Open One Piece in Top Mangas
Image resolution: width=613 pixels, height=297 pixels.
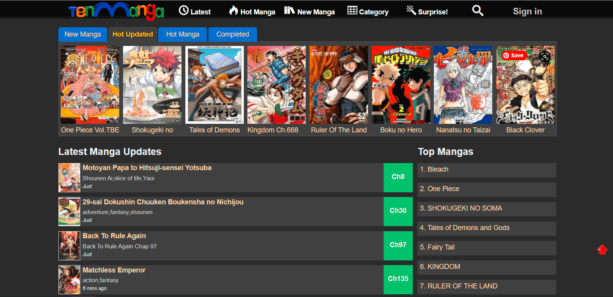(x=486, y=190)
